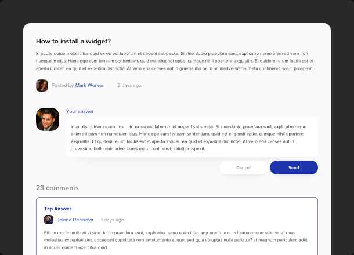This screenshot has width=354, height=255.
Task: Click Jelena Denisova's avatar icon
Action: [49, 220]
